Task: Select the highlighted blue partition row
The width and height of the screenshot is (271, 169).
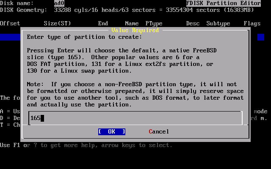Action: (10, 37)
